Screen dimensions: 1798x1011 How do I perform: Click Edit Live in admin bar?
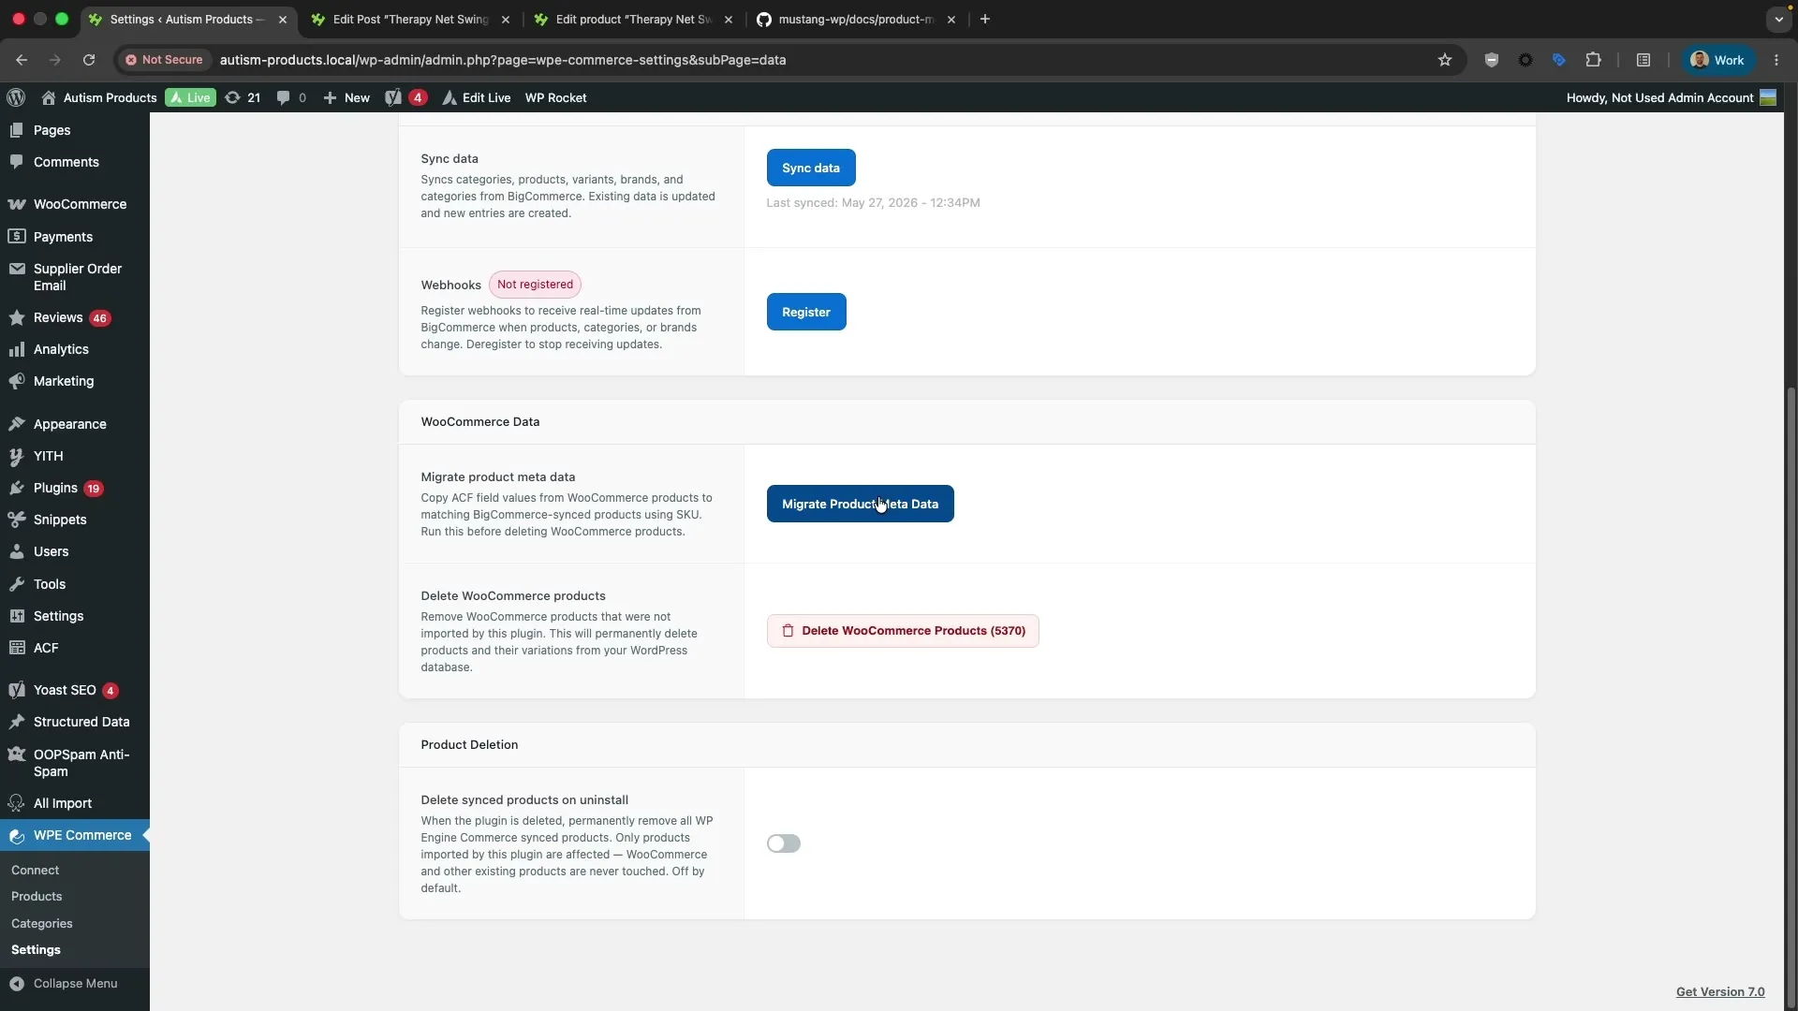477,97
